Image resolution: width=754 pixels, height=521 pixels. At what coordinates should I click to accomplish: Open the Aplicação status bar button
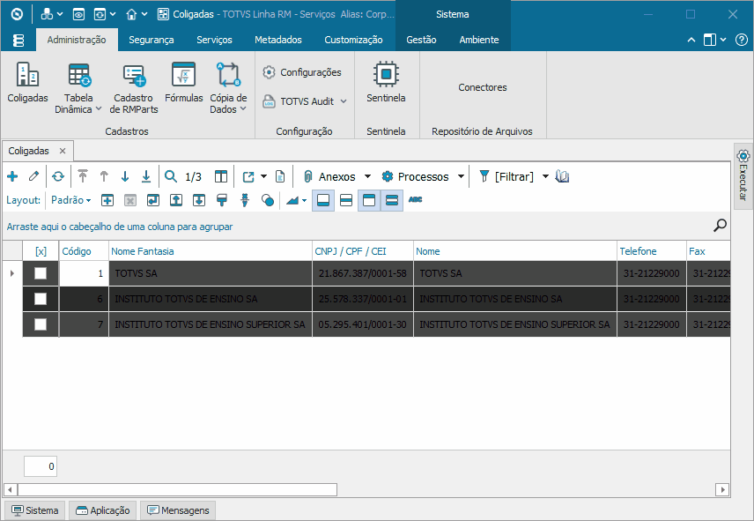click(x=103, y=510)
